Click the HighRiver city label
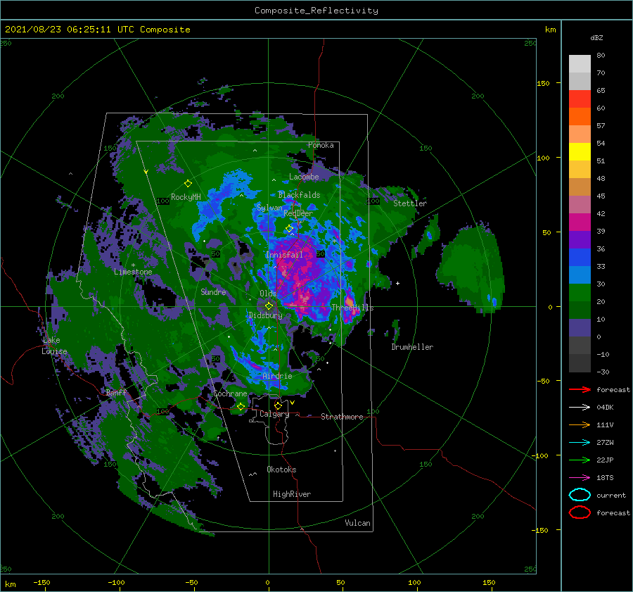The image size is (633, 592). coord(292,494)
